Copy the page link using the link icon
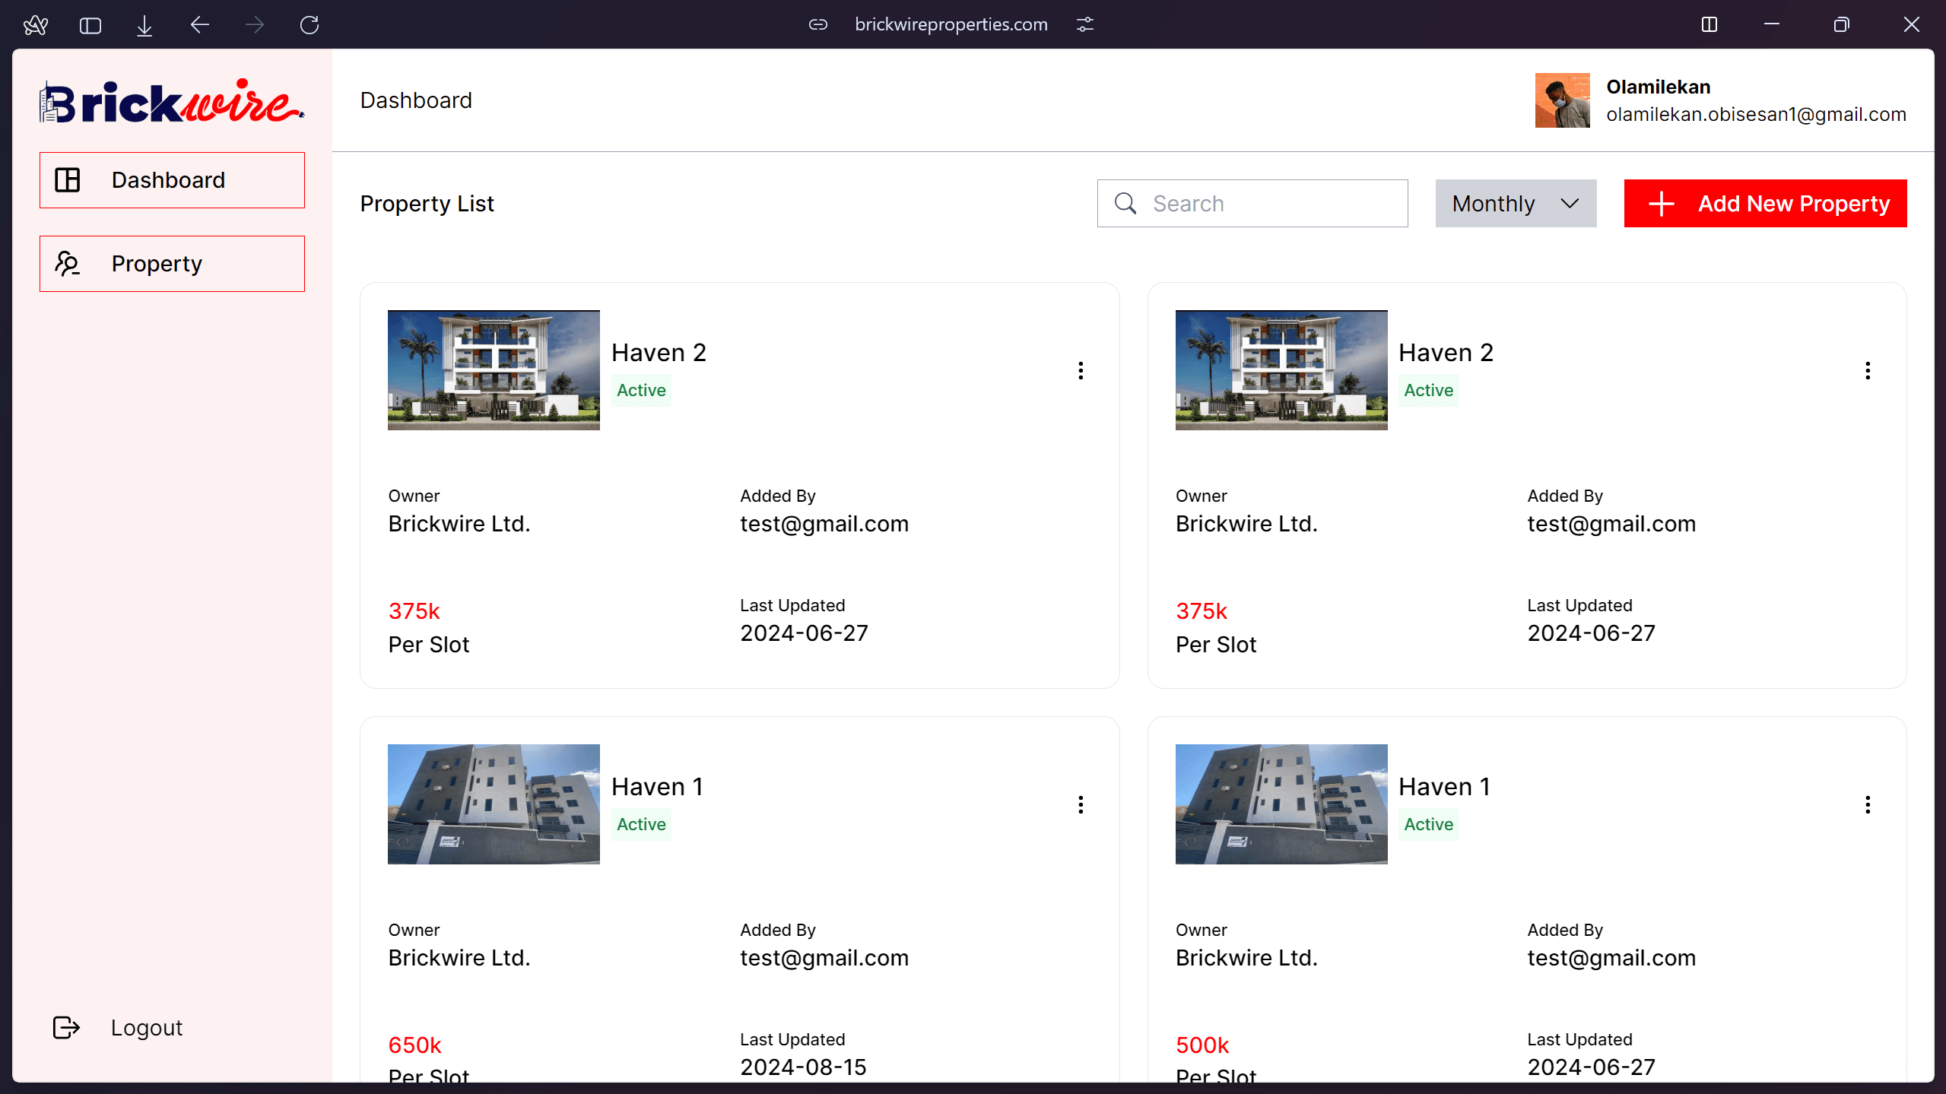Screen dimensions: 1946x1094 [x=817, y=24]
